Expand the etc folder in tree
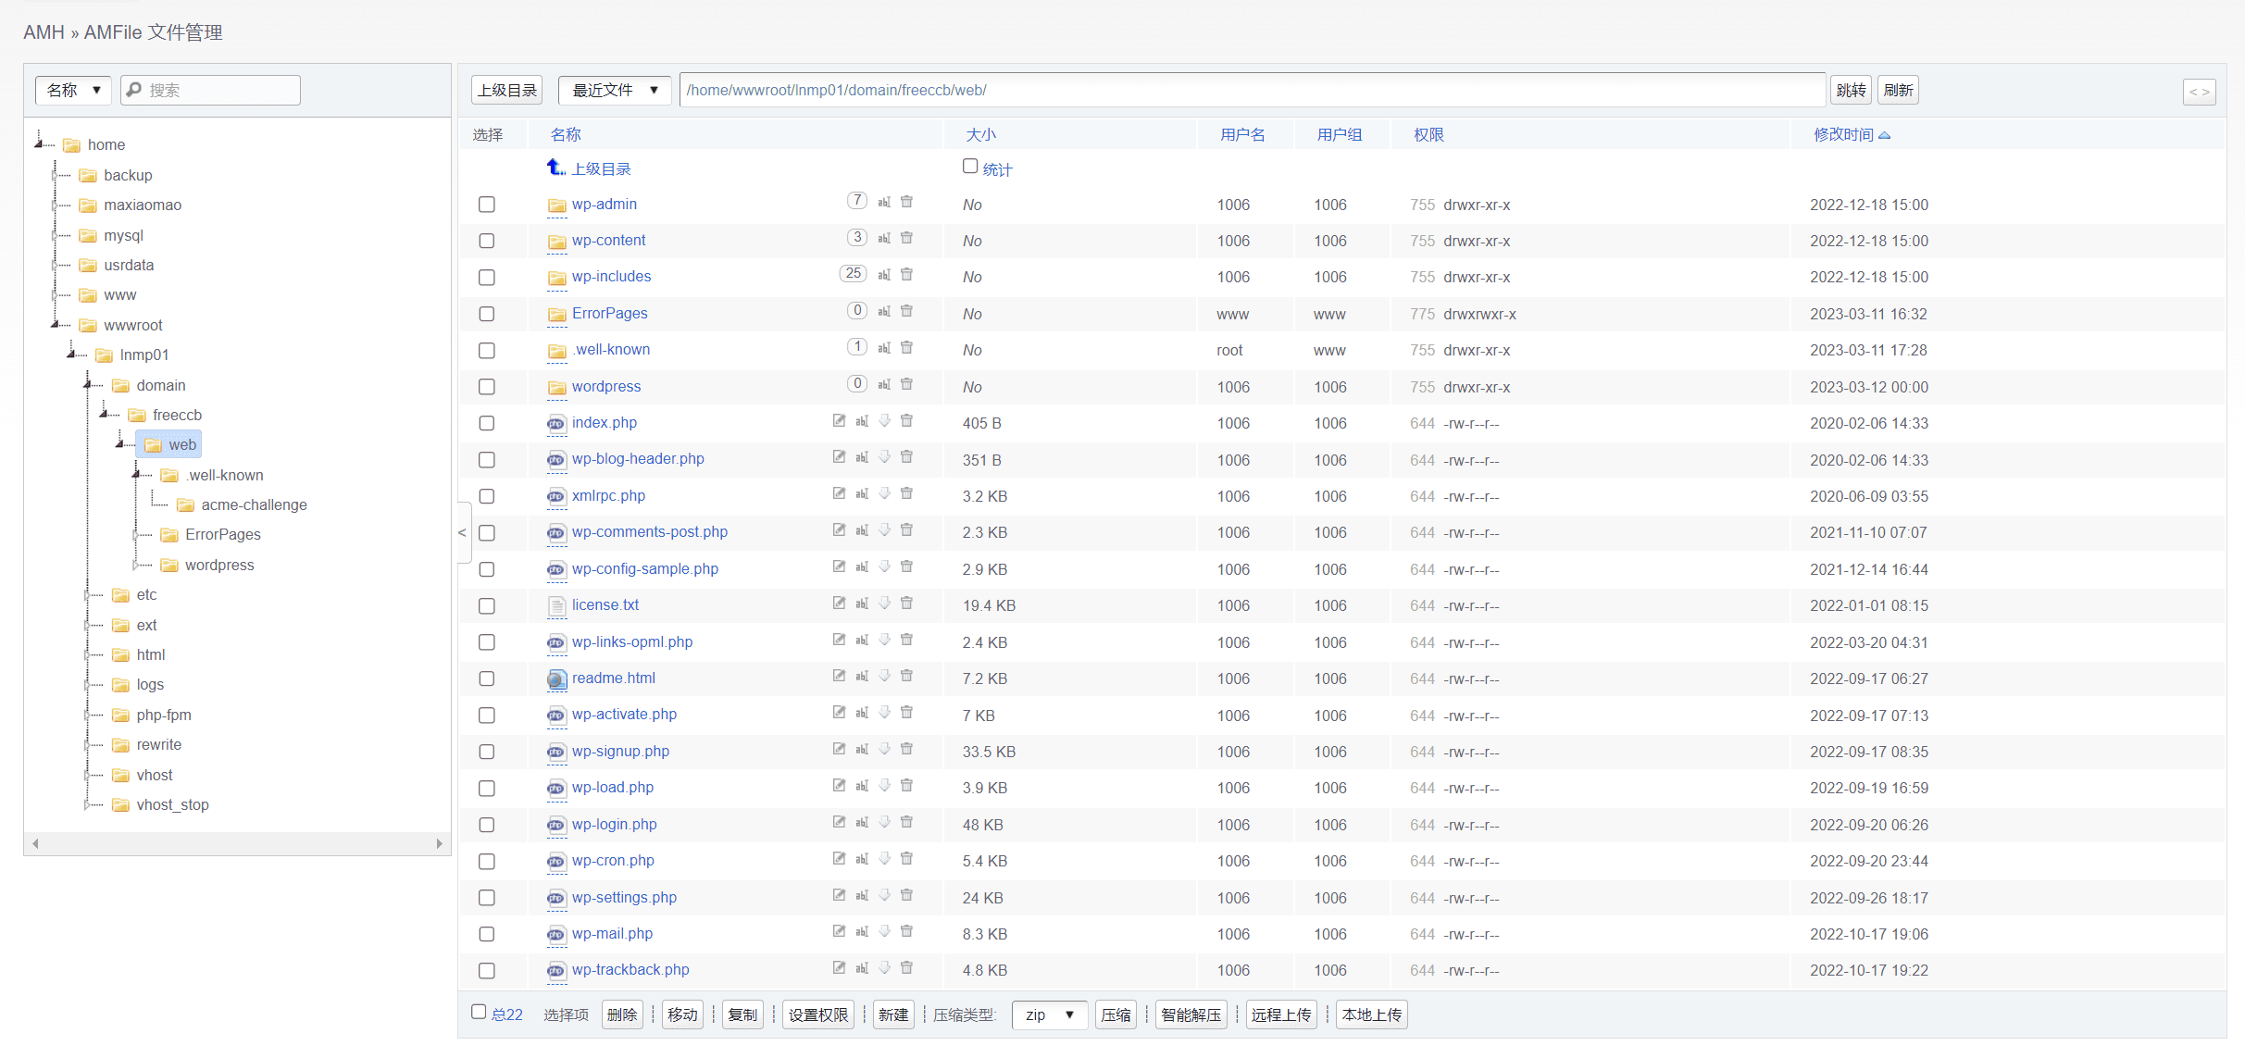 point(88,595)
